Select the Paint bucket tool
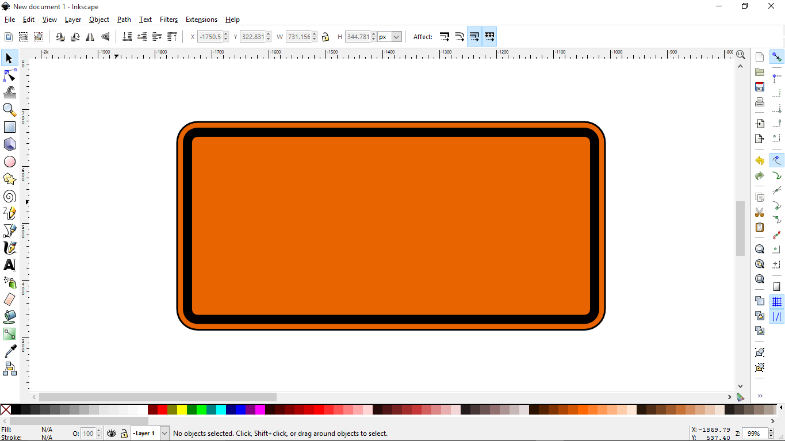The image size is (785, 441). tap(9, 317)
